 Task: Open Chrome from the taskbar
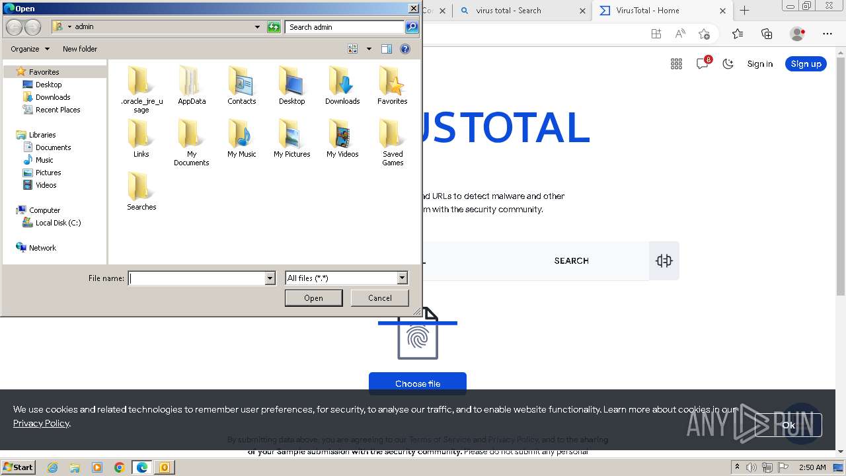pos(120,467)
